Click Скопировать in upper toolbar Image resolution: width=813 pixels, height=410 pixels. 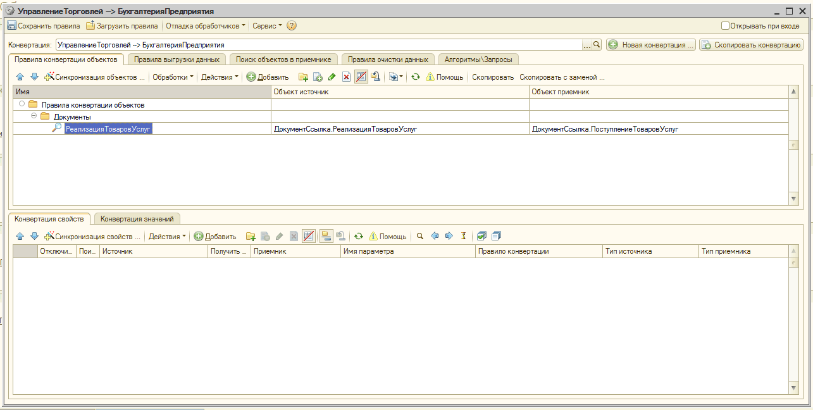point(493,77)
